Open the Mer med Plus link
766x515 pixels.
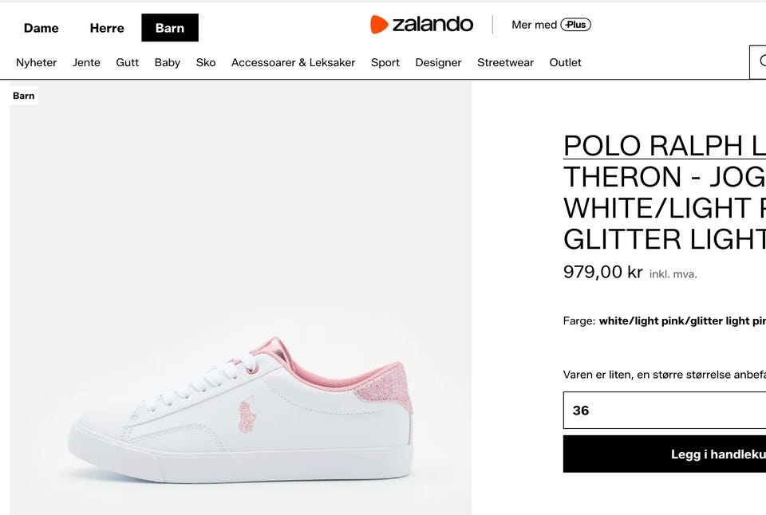pyautogui.click(x=551, y=25)
